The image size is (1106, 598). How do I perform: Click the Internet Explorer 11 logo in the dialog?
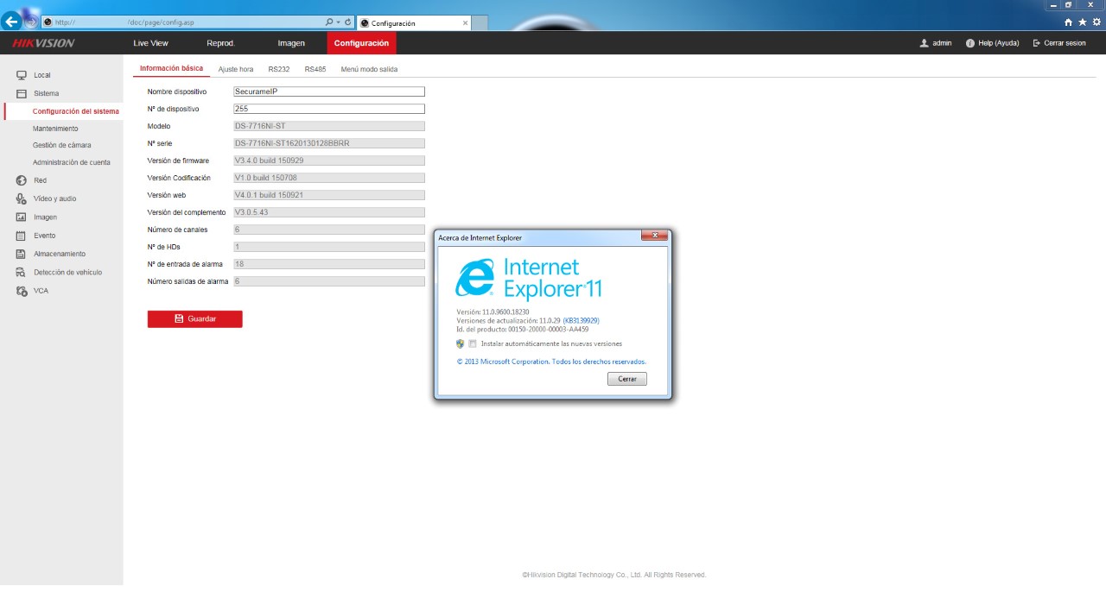pos(528,278)
